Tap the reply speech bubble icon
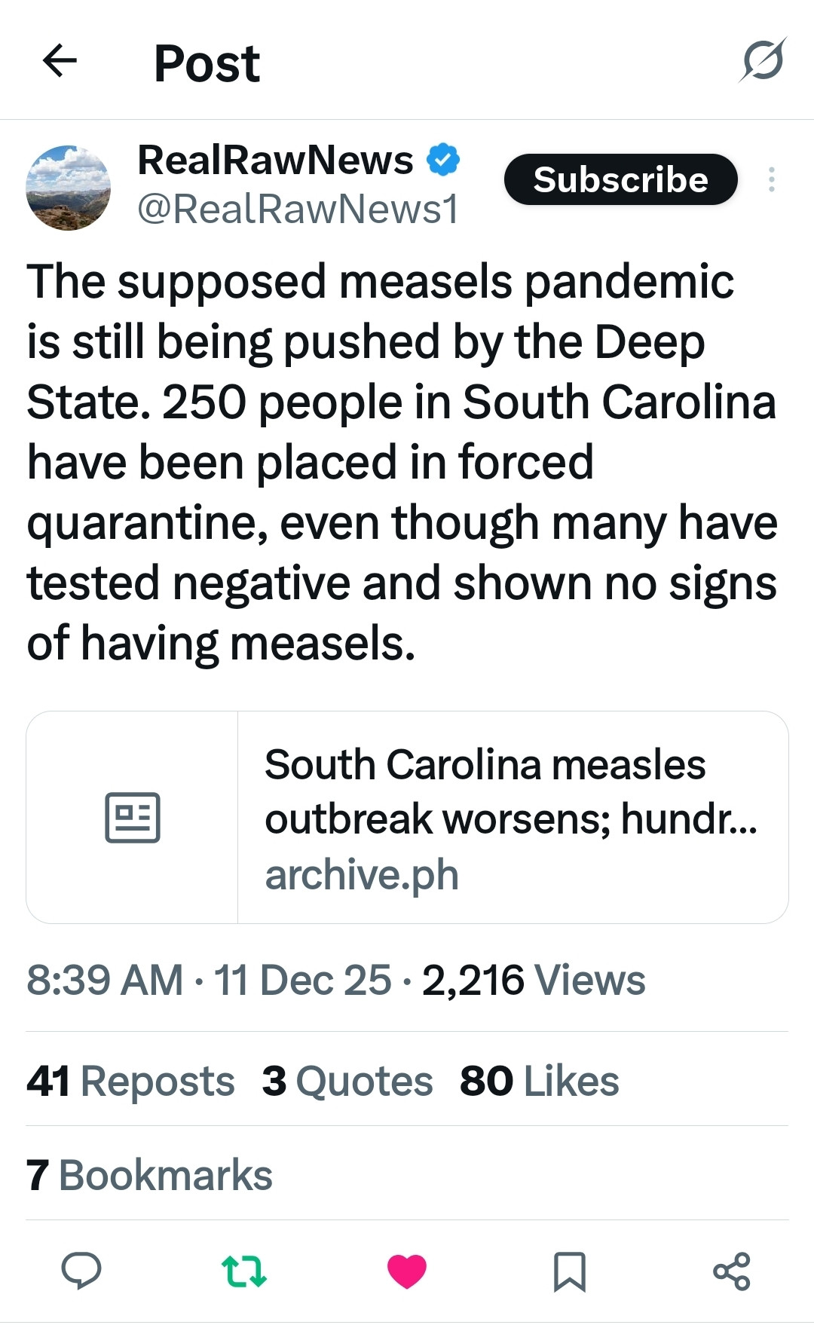This screenshot has width=814, height=1328. [81, 1270]
